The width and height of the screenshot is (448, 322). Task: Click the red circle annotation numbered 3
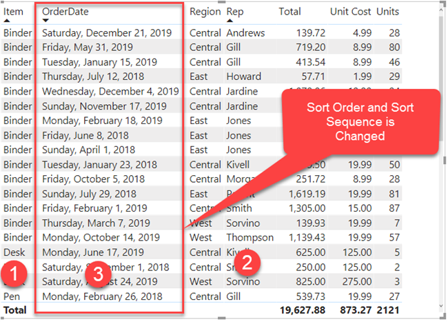99,274
